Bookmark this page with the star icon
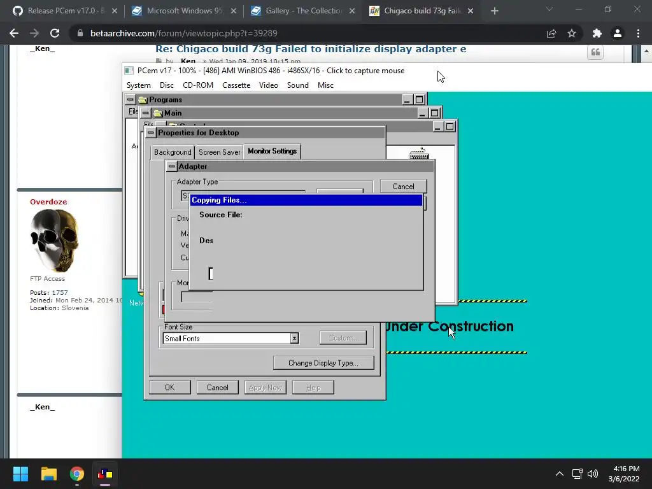The width and height of the screenshot is (652, 489). coord(572,33)
